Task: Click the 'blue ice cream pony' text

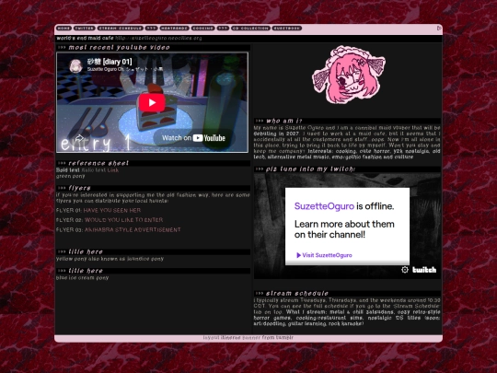Action: tap(83, 277)
